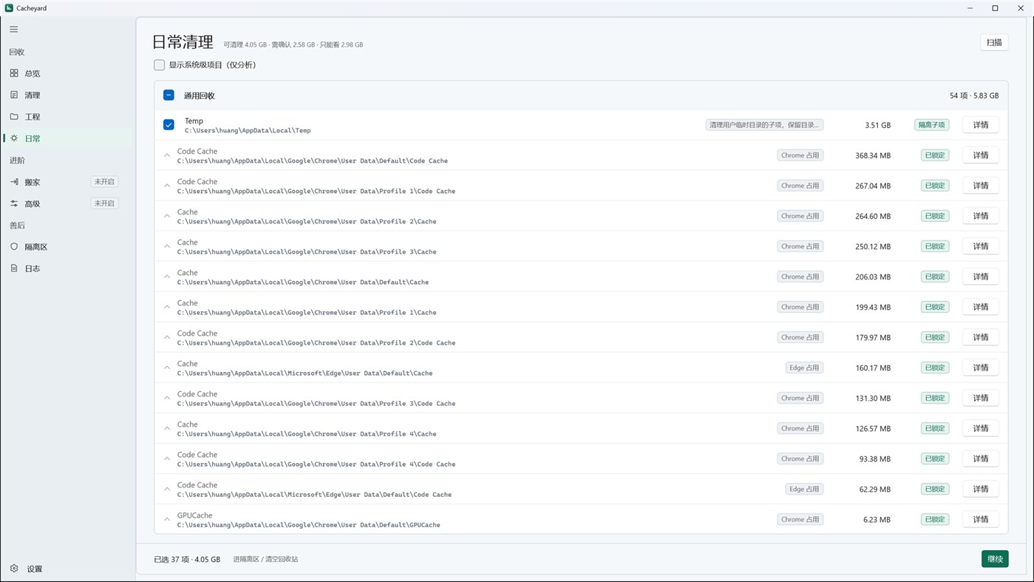Collapse the Edge Default Cache row chevron
This screenshot has width=1034, height=582.
coord(167,368)
